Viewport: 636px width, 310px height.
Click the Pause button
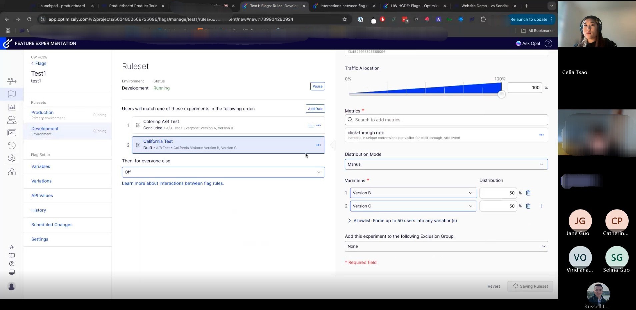click(x=318, y=86)
